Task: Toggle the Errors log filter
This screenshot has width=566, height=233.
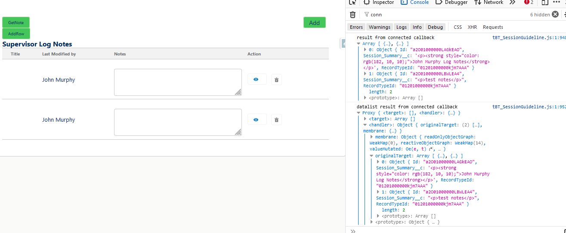Action: tap(356, 27)
